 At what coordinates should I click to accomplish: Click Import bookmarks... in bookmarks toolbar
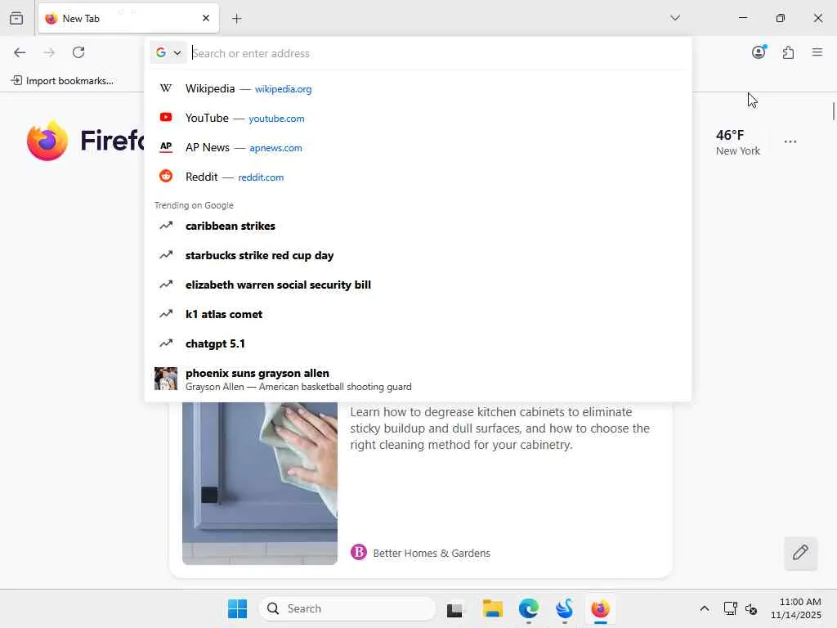pos(62,81)
